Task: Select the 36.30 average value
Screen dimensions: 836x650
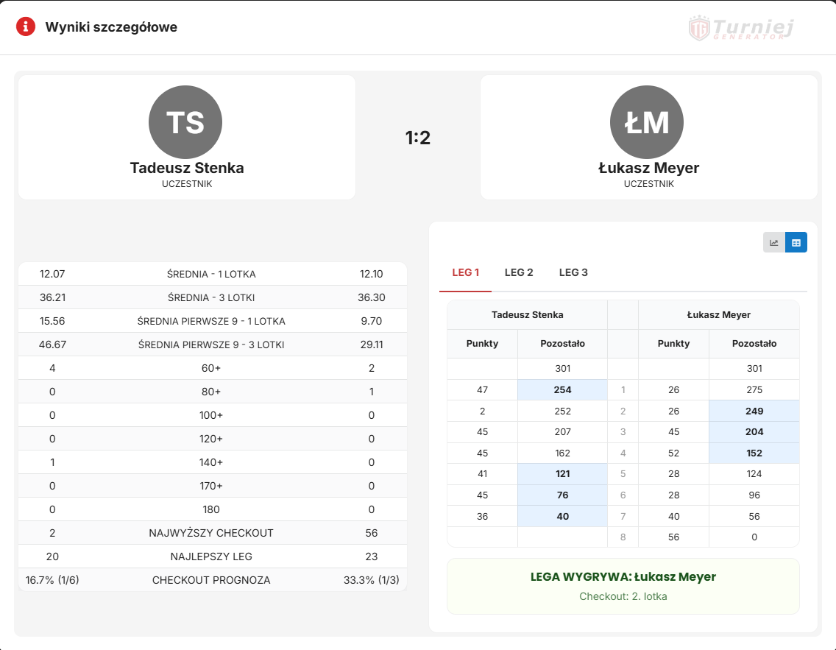Action: click(372, 297)
